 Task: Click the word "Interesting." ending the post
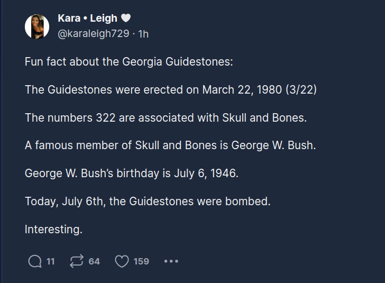click(x=54, y=230)
